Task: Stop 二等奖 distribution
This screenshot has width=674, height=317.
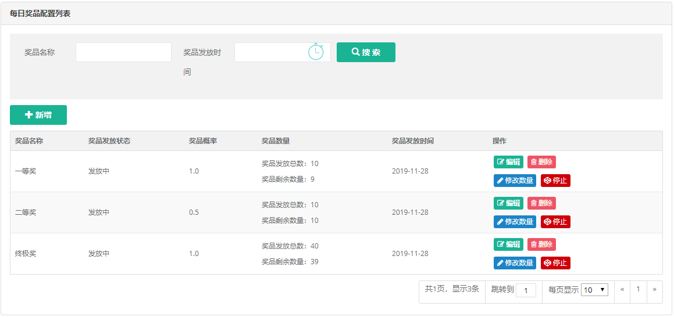Action: click(555, 222)
